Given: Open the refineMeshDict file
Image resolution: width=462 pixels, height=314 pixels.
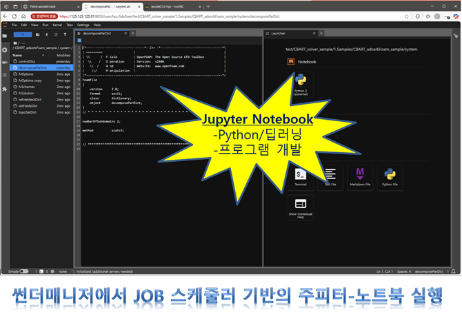Looking at the screenshot, I should pos(41,99).
